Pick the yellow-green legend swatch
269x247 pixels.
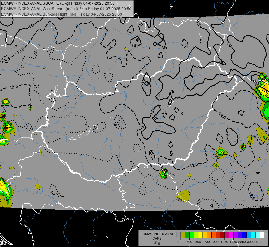pos(196,235)
